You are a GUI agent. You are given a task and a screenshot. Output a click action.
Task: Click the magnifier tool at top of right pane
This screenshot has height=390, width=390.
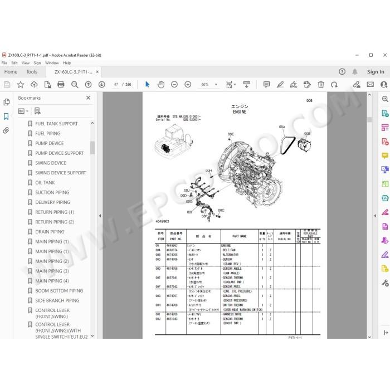[385, 99]
